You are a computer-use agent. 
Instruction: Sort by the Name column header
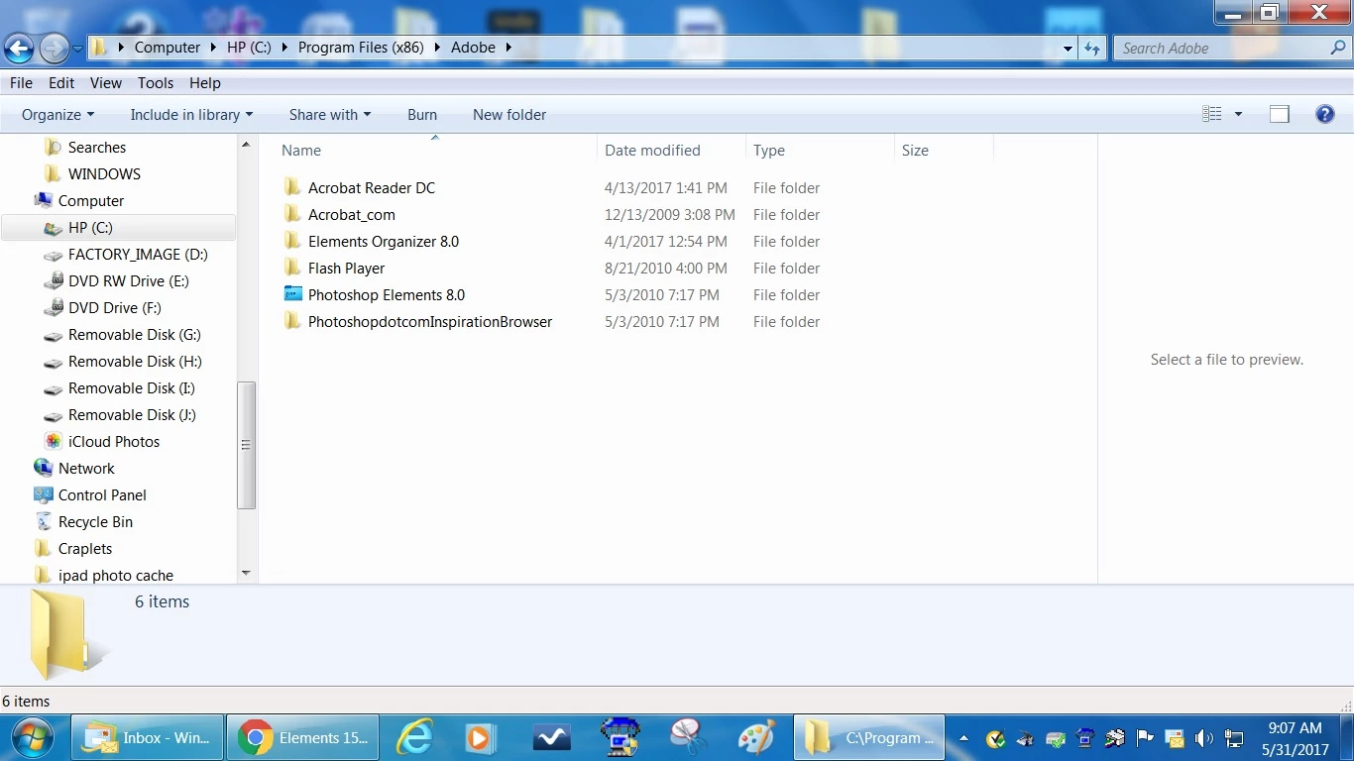301,151
